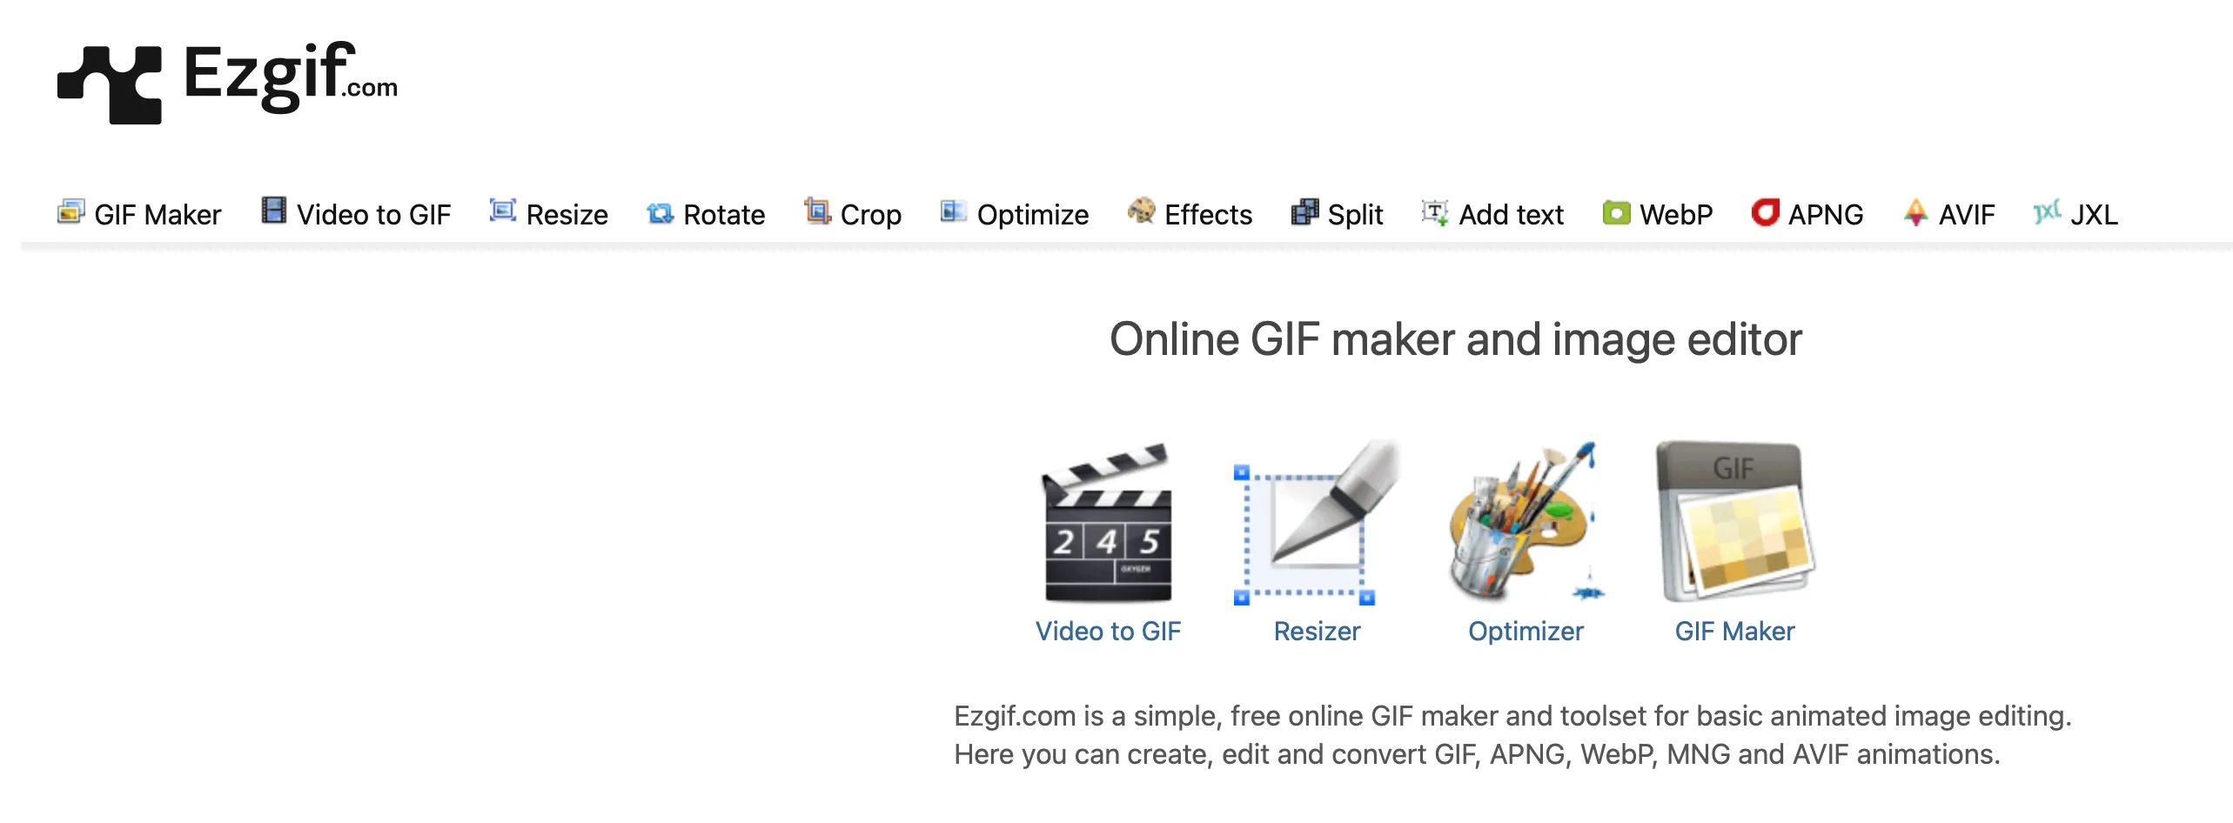Select the Split menu label
This screenshot has width=2233, height=823.
(x=1355, y=215)
